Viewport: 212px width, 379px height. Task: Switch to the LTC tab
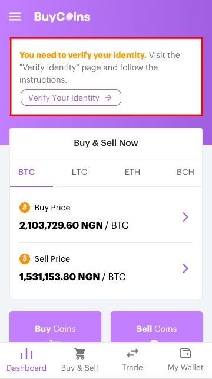[79, 172]
